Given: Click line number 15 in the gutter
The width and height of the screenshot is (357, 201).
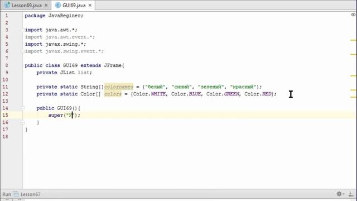Looking at the screenshot, I should 5,115.
